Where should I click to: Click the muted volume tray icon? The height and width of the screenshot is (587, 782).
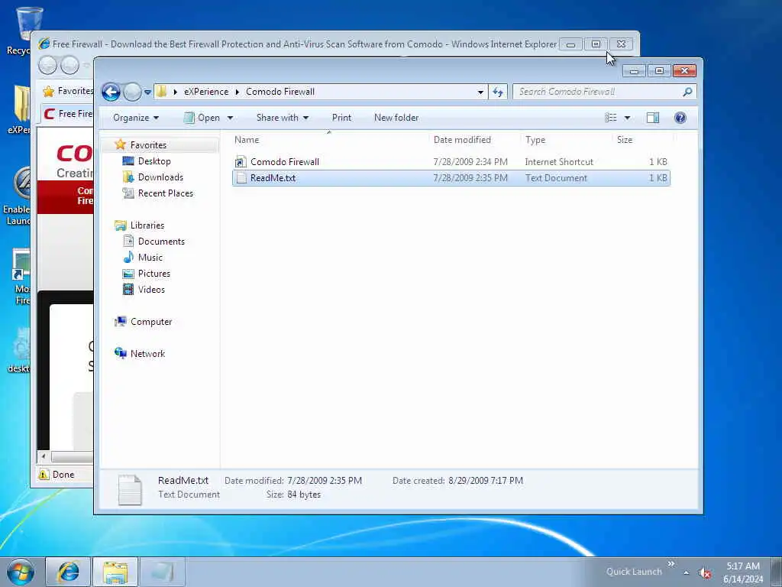(x=705, y=573)
